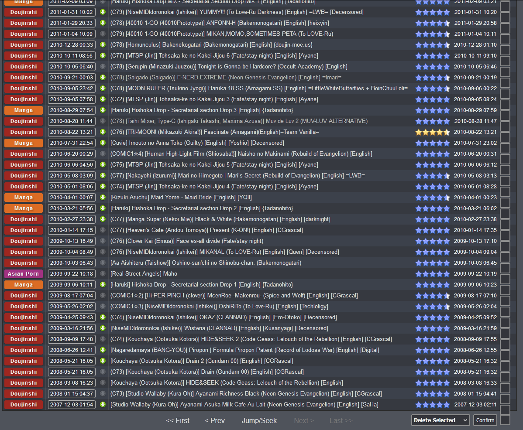Image resolution: width=523 pixels, height=430 pixels.
Task: Open 'Hishoka Drop - Secretarial section Drop 3' link
Action: point(201,110)
